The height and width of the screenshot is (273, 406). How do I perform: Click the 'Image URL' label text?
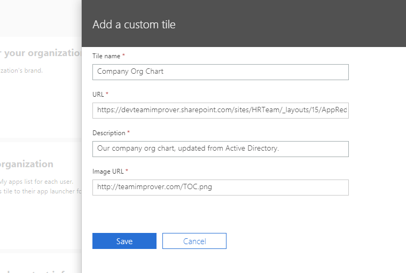[x=108, y=171]
